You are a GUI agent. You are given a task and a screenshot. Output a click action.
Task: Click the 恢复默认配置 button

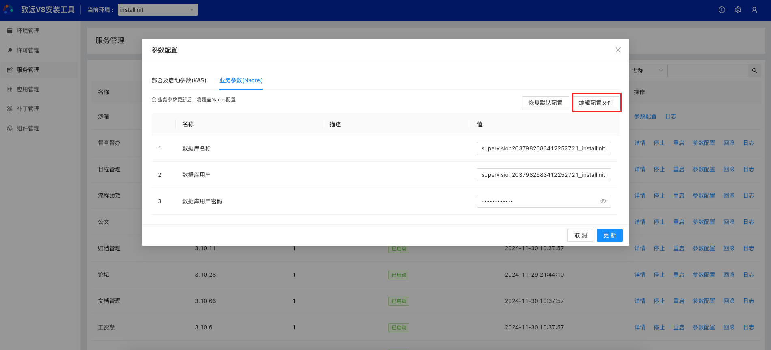[545, 103]
